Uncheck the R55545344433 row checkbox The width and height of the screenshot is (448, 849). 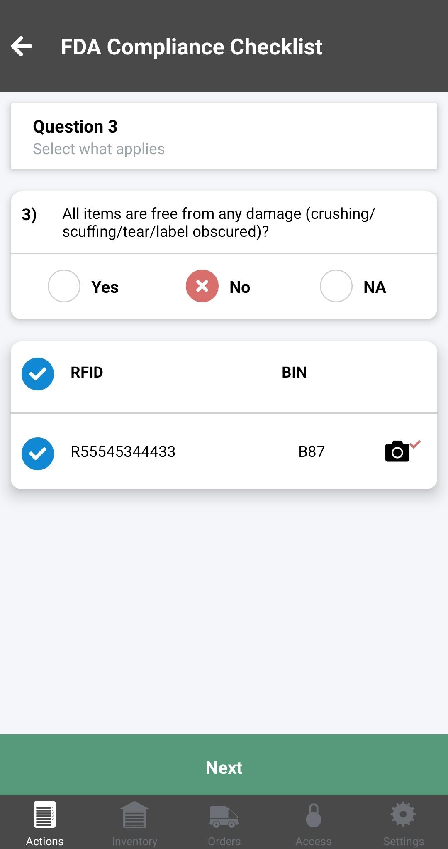coord(38,454)
